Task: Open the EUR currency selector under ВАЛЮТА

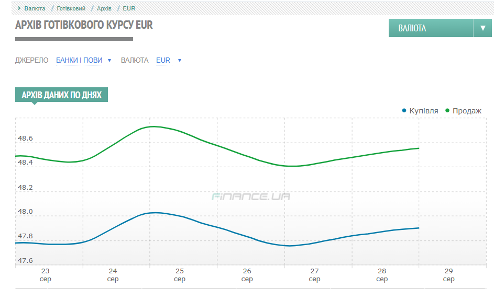Action: 163,60
